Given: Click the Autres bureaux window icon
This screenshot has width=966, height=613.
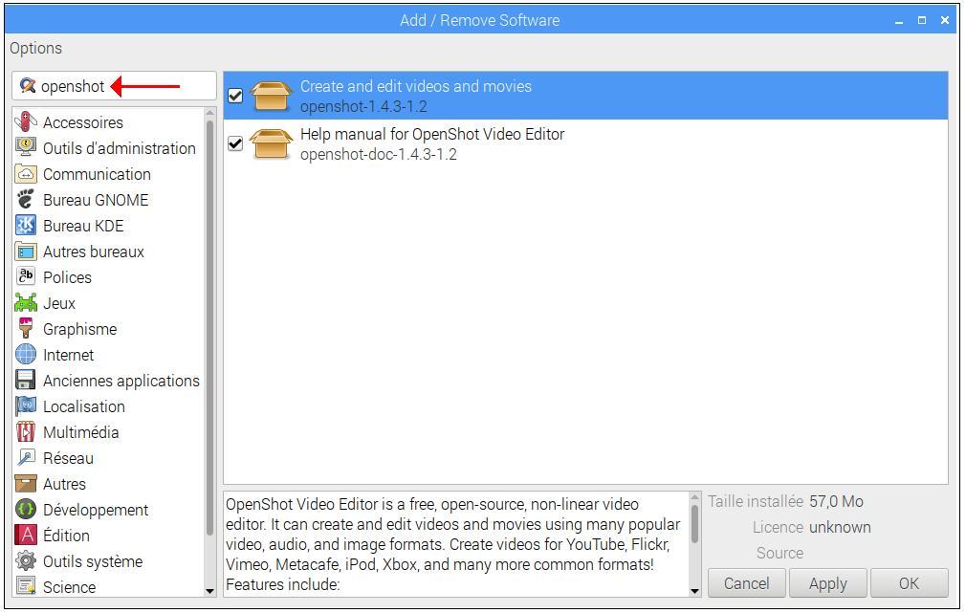Looking at the screenshot, I should [25, 252].
